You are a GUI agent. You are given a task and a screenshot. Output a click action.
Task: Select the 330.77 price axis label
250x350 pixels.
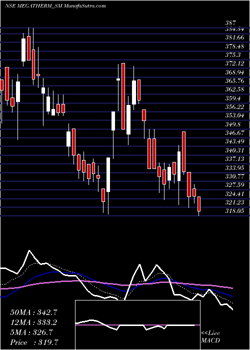pos(234,176)
